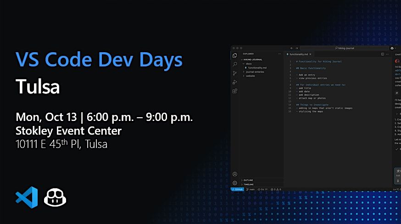Collapse the docs folder
Image resolution: width=401 pixels, height=224 pixels.
[x=248, y=64]
